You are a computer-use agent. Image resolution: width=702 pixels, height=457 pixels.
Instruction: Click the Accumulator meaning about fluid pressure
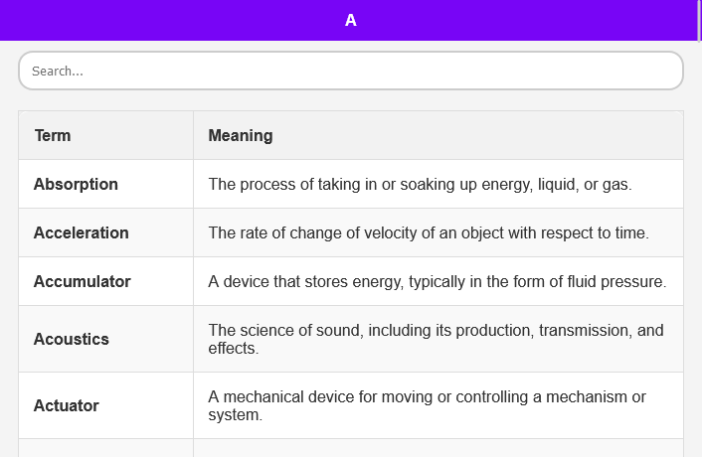click(437, 282)
